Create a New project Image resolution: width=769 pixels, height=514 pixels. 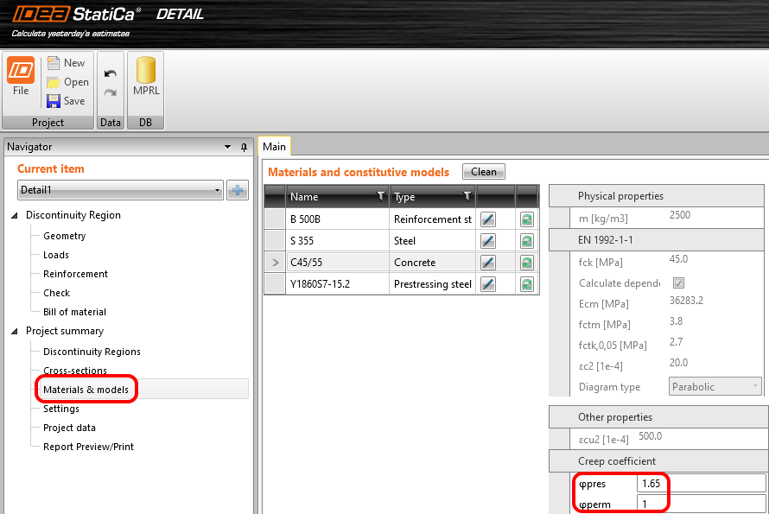pyautogui.click(x=67, y=63)
